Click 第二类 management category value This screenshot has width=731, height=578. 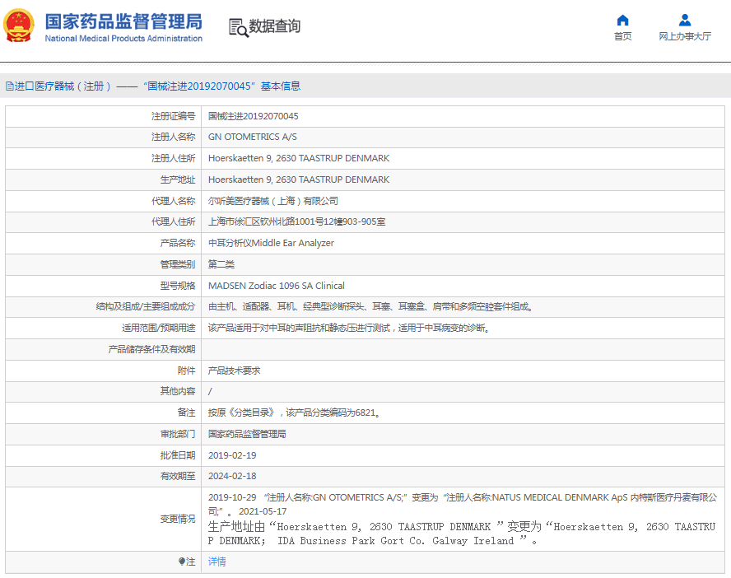point(221,265)
